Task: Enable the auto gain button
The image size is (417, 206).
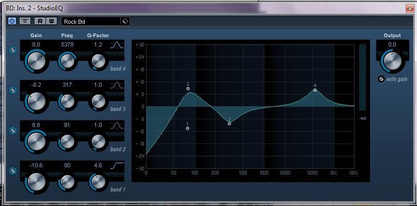Action: click(x=381, y=79)
